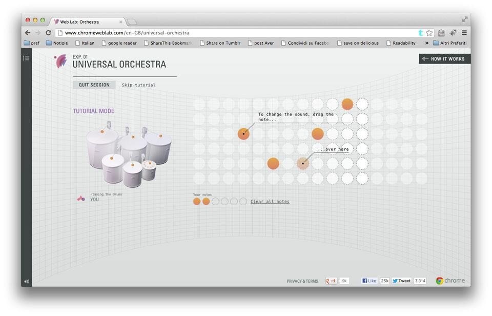The width and height of the screenshot is (492, 316).
Task: Open the How It Works panel
Action: (x=444, y=59)
